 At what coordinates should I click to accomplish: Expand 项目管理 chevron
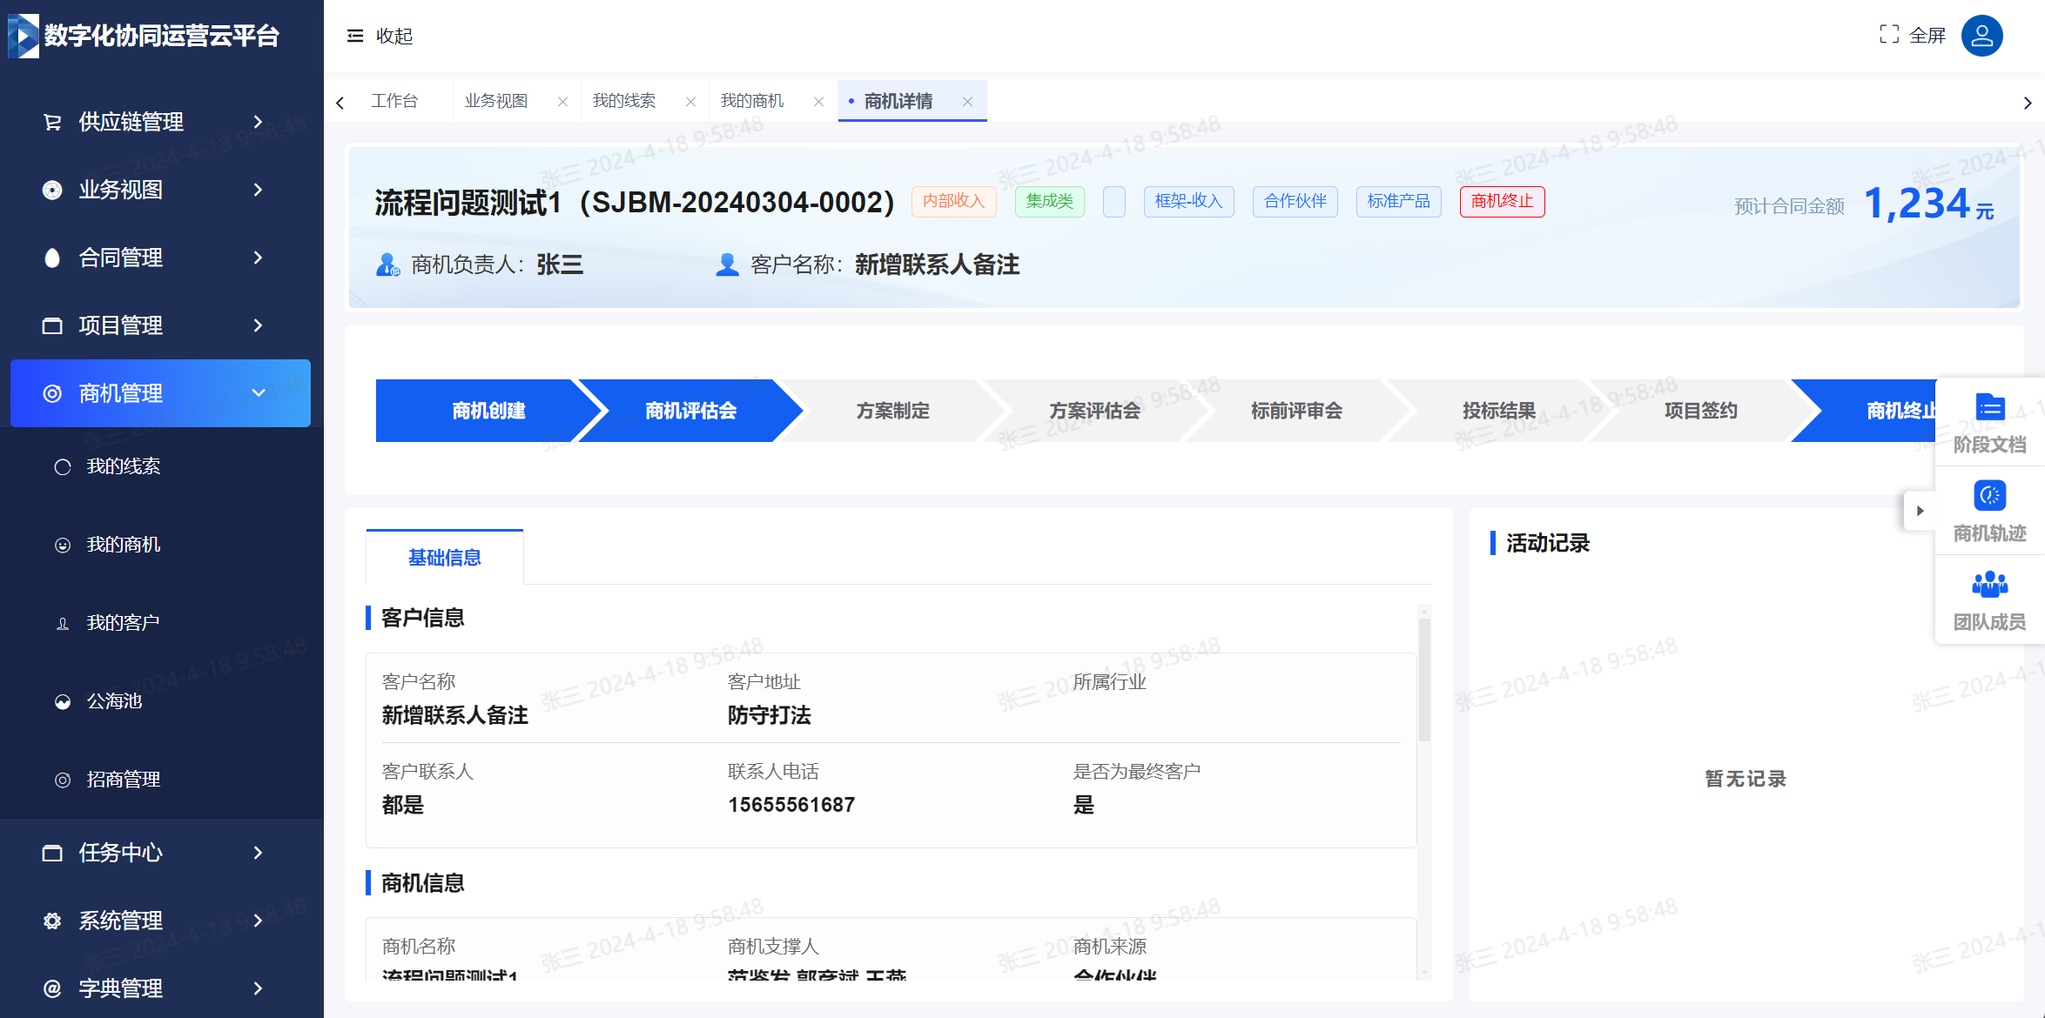tap(258, 325)
